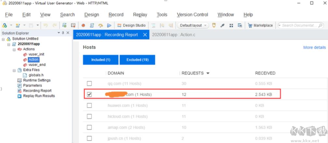This screenshot has width=328, height=143.
Task: Open Runtime Settings in Solution Explorer
Action: (37, 80)
